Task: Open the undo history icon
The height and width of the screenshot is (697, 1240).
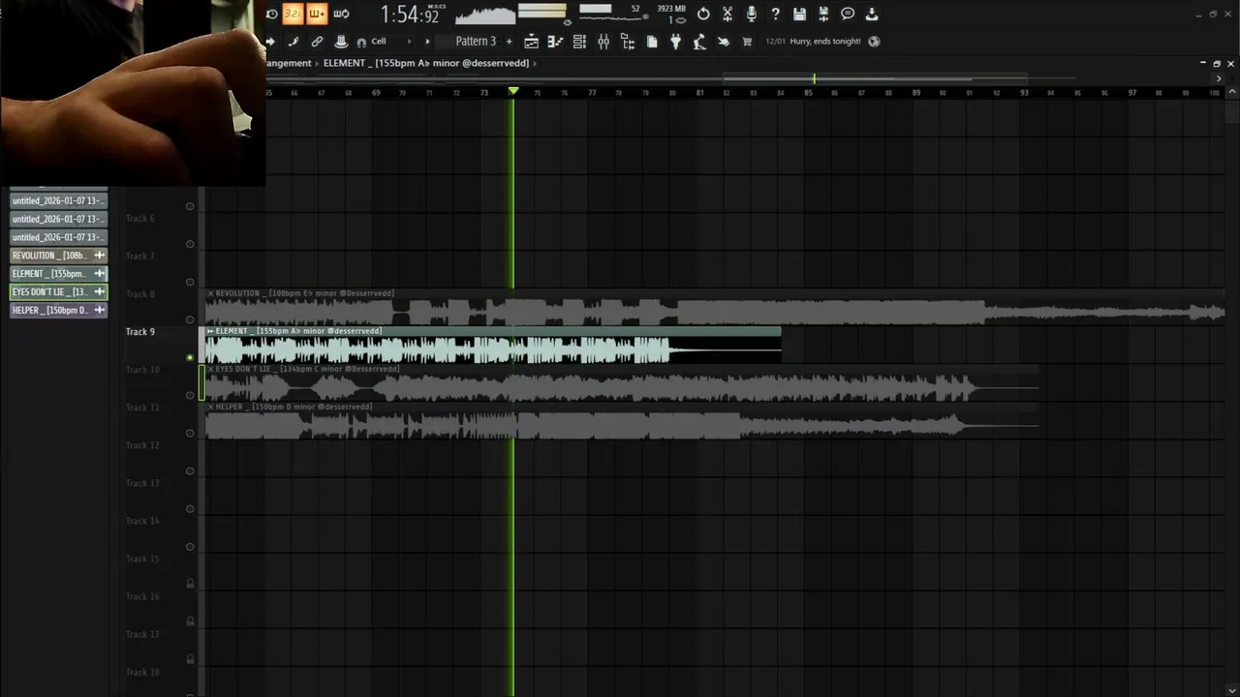Action: click(703, 14)
